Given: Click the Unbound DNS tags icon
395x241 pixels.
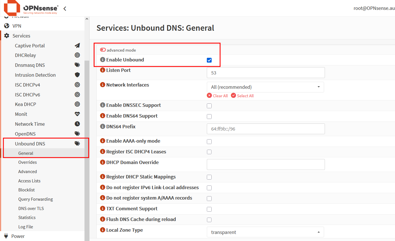Looking at the screenshot, I should (77, 144).
